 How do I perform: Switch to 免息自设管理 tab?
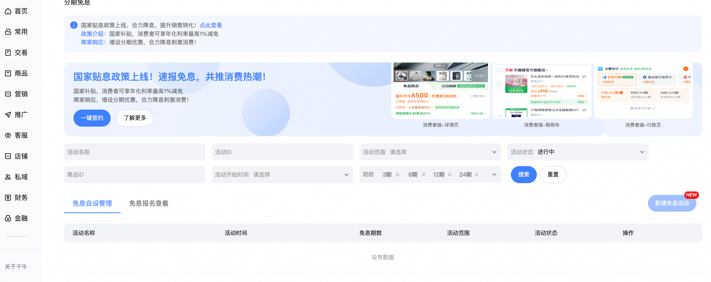[x=92, y=203]
